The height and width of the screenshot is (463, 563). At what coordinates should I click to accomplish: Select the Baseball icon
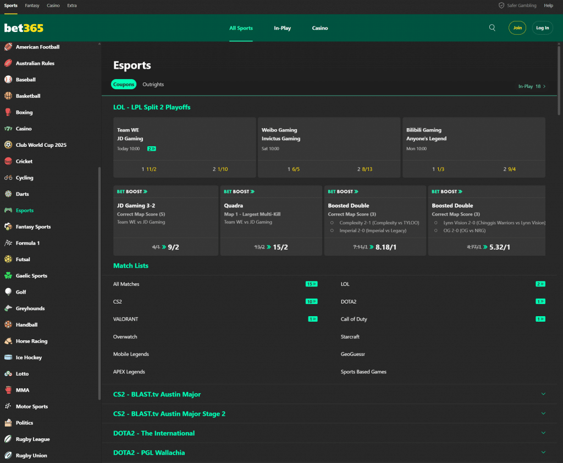[x=8, y=79]
